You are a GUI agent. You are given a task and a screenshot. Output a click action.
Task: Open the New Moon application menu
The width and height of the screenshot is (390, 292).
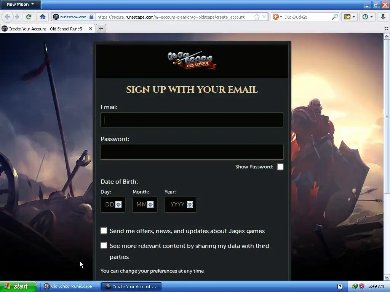tap(21, 4)
